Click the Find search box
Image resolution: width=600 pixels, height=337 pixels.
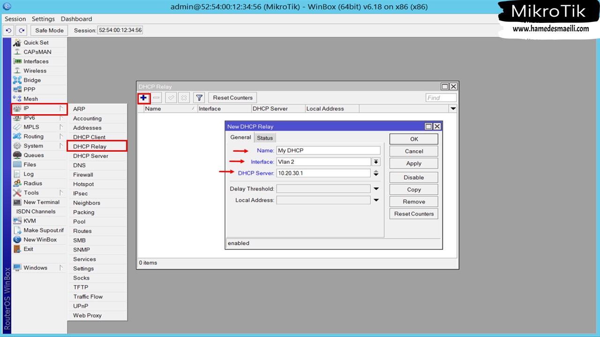click(x=441, y=98)
